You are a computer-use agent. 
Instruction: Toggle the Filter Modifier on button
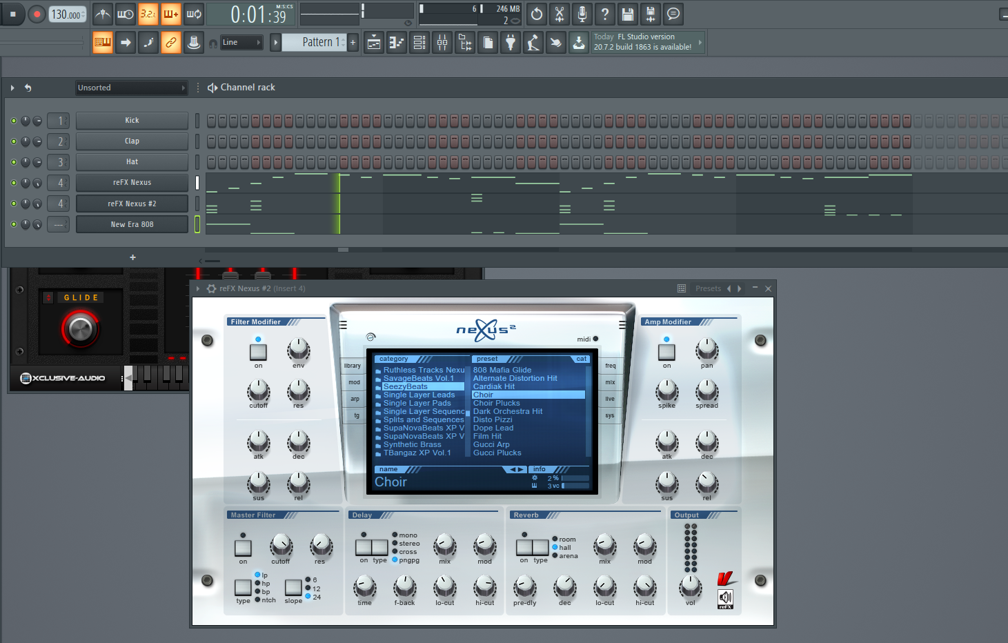[258, 352]
